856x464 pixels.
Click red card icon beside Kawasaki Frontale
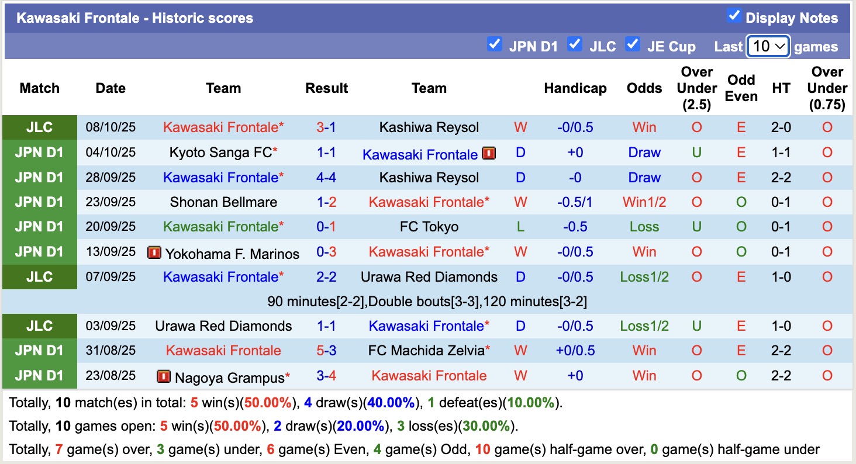point(490,154)
